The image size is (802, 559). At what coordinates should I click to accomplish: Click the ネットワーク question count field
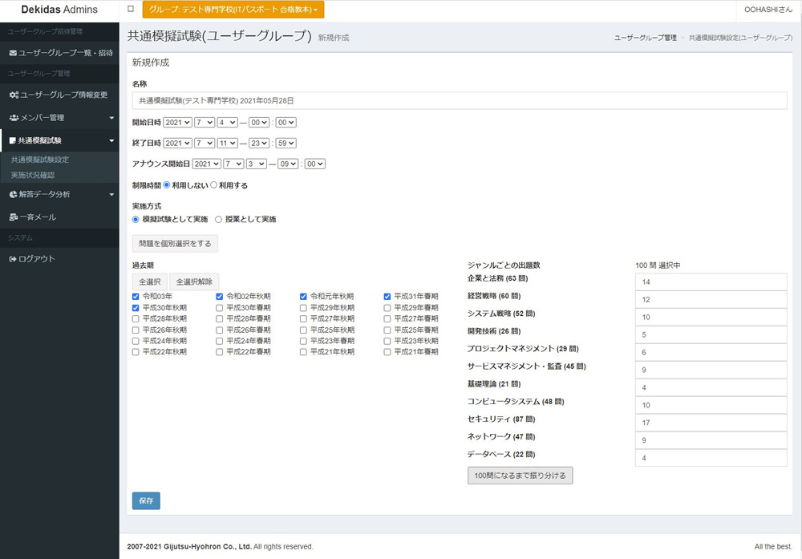[x=711, y=440]
